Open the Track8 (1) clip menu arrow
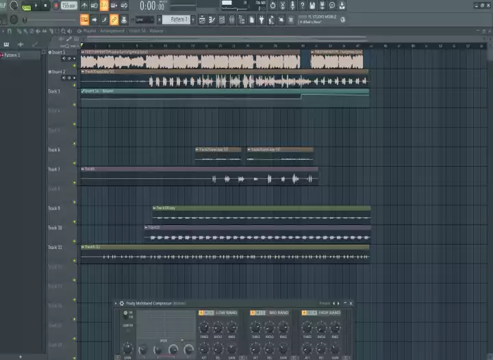This screenshot has width=493, height=360. pyautogui.click(x=83, y=248)
